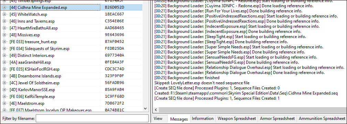Select the [FE 035] KSHairForJRGH.esp row

(72, 69)
